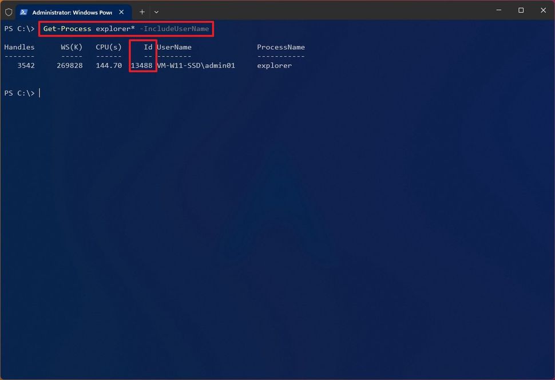Select the -IncludeUserName parameter text
This screenshot has width=555, height=380.
pyautogui.click(x=176, y=28)
